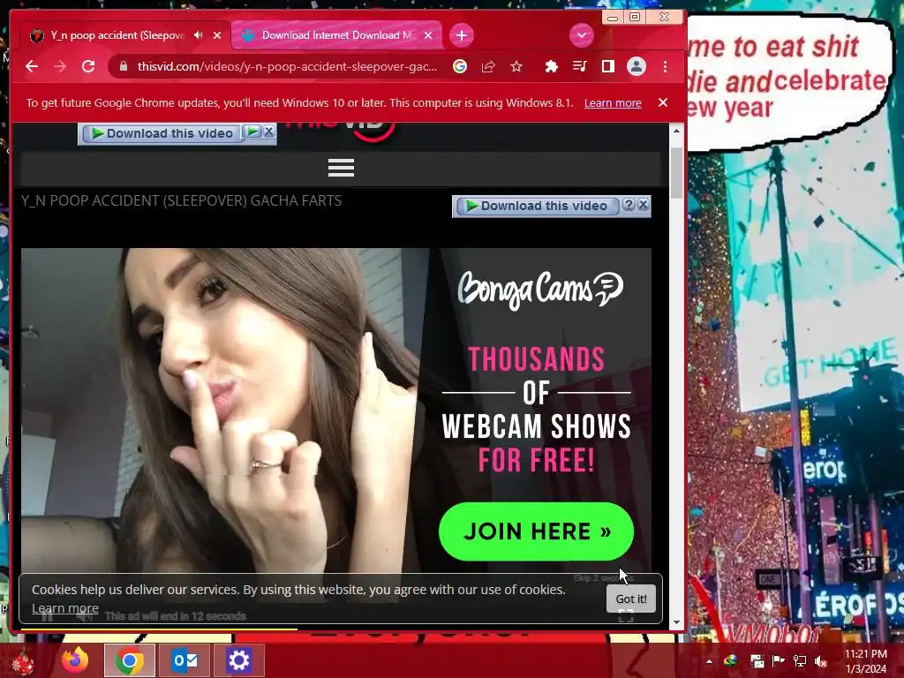Click the BongaCams logo in the ad

pos(540,290)
